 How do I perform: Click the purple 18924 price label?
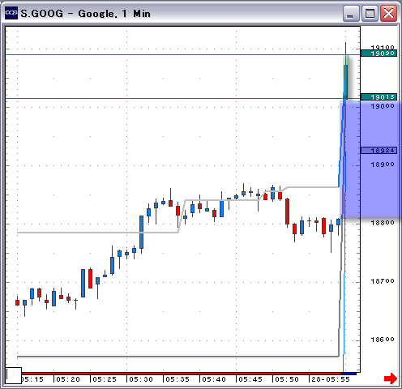(378, 151)
